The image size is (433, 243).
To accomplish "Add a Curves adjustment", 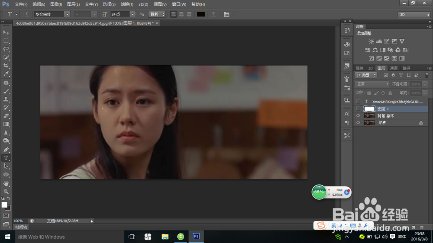I will [387, 41].
